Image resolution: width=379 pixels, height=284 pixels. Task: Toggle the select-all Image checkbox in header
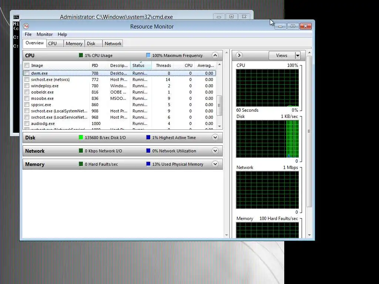[27, 65]
